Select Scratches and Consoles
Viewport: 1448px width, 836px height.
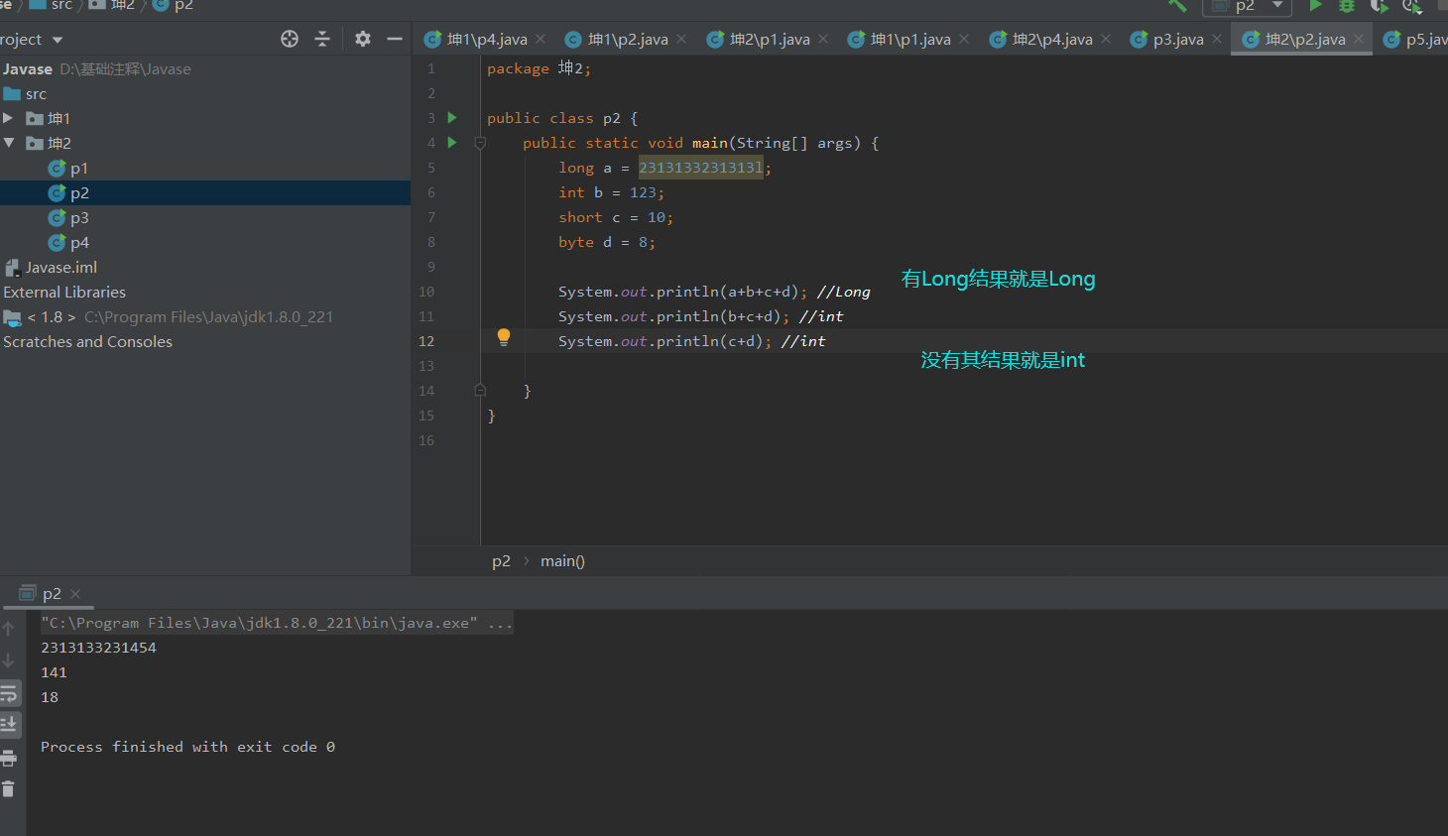point(87,342)
